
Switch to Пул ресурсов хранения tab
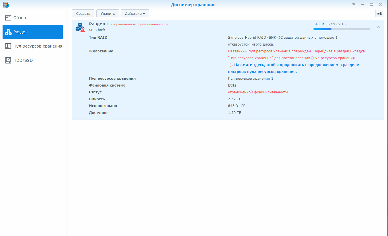(x=33, y=46)
